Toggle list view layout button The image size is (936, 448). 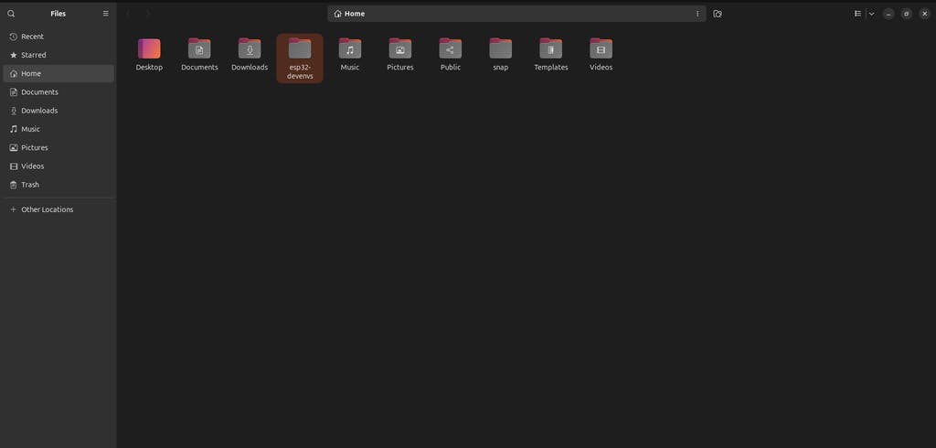click(x=857, y=14)
